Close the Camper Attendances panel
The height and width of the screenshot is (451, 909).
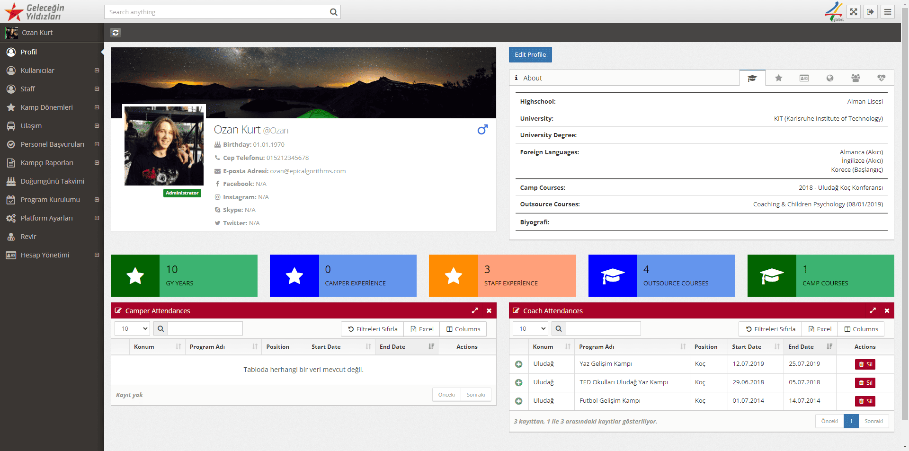pos(489,311)
